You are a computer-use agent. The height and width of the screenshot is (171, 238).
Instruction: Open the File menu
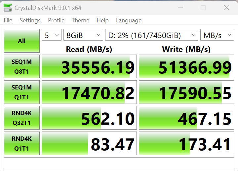(x=8, y=20)
